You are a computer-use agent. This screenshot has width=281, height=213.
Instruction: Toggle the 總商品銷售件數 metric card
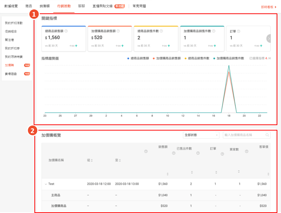coord(156,38)
